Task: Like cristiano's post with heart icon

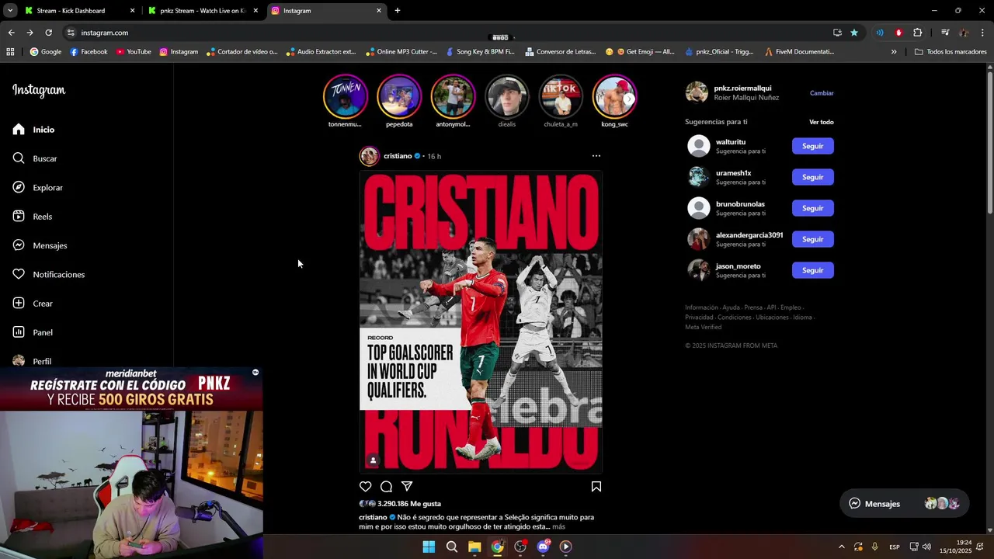Action: click(366, 487)
